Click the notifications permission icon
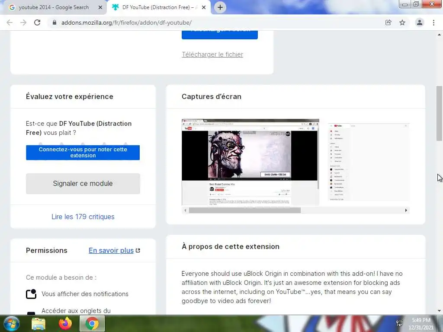443x332 pixels. coord(31,294)
